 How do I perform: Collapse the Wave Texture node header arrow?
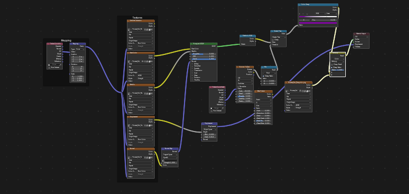pos(256,92)
